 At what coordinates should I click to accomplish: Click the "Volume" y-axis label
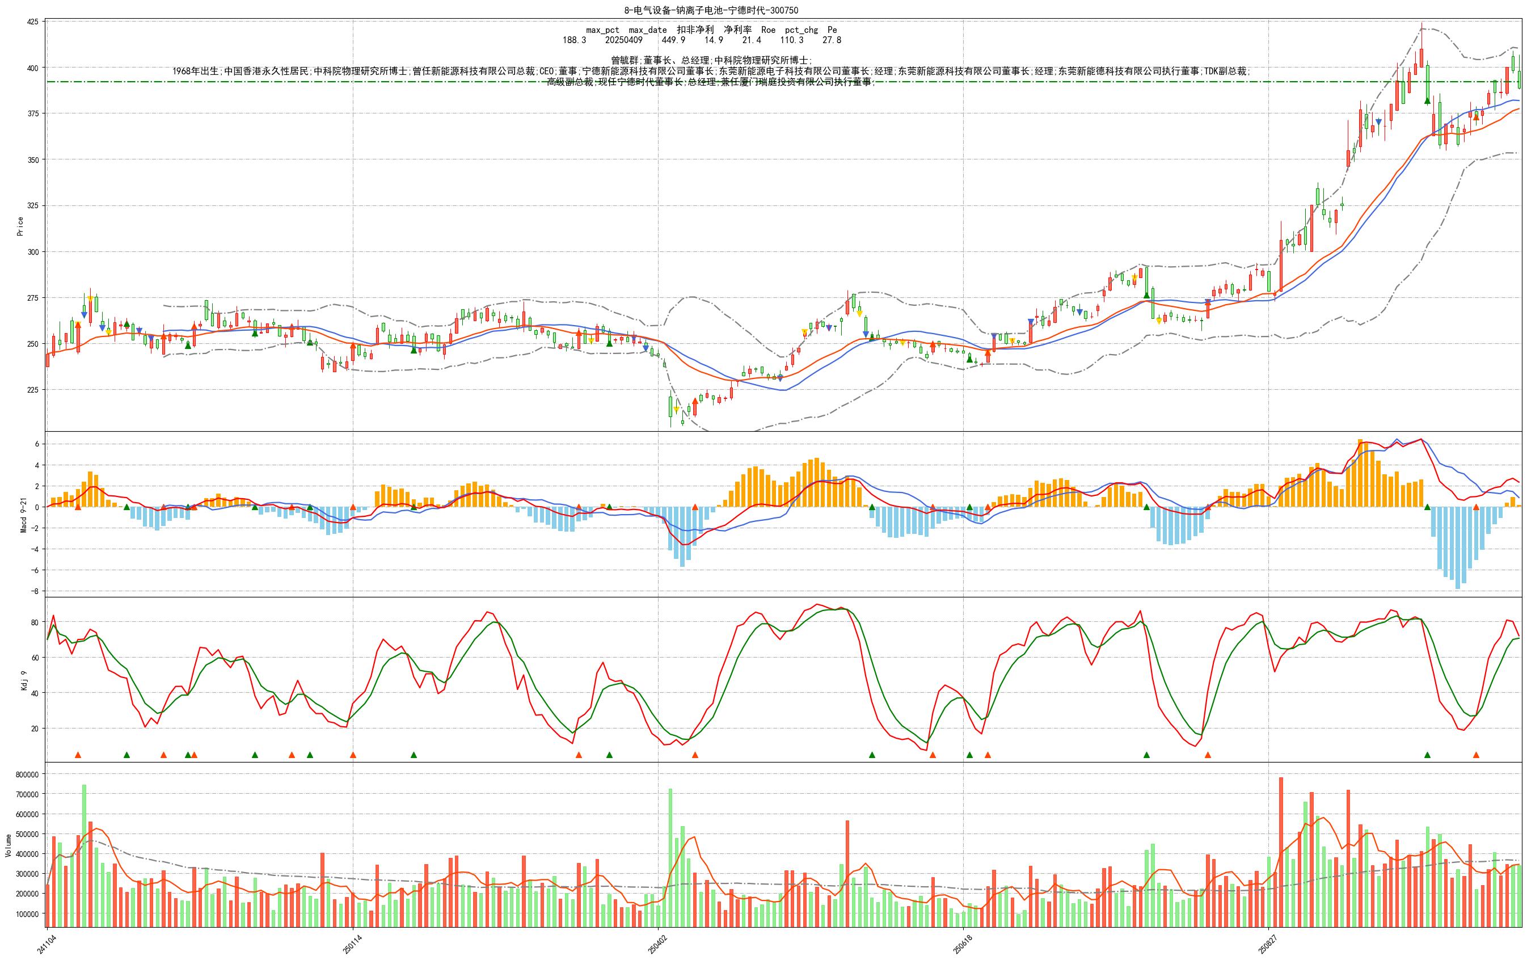tap(9, 846)
